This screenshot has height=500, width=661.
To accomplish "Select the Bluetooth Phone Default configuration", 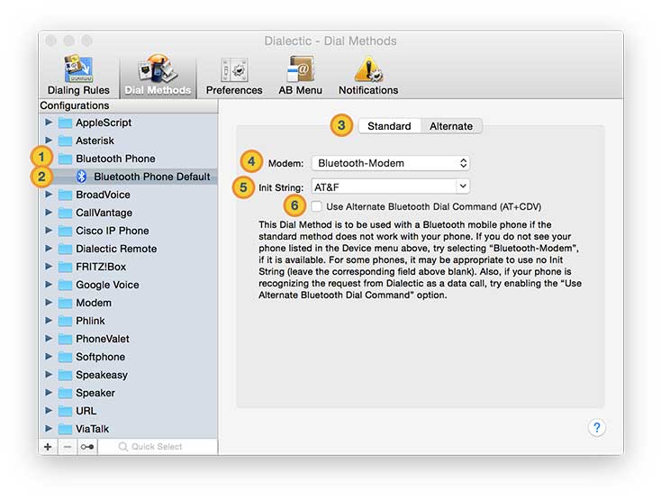I will click(128, 177).
